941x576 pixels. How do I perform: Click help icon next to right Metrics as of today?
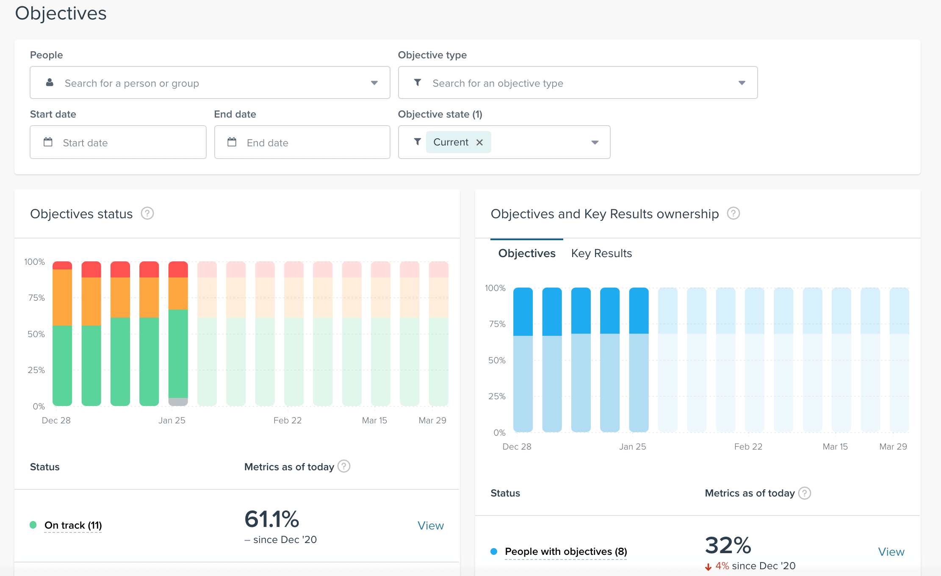point(804,493)
